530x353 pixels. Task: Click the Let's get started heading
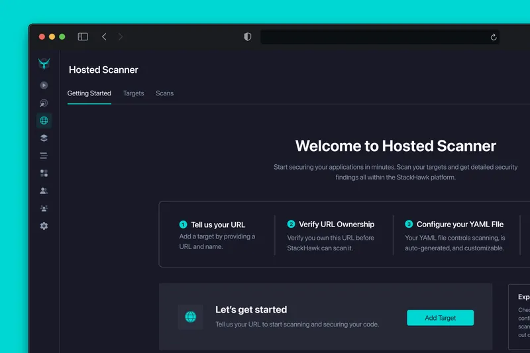tap(251, 310)
